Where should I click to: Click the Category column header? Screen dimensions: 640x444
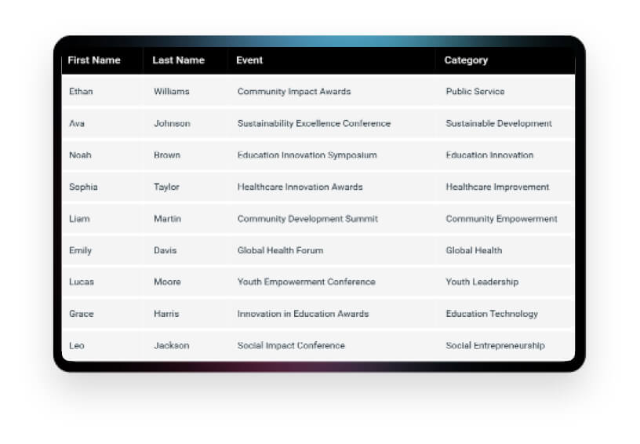[x=466, y=60]
